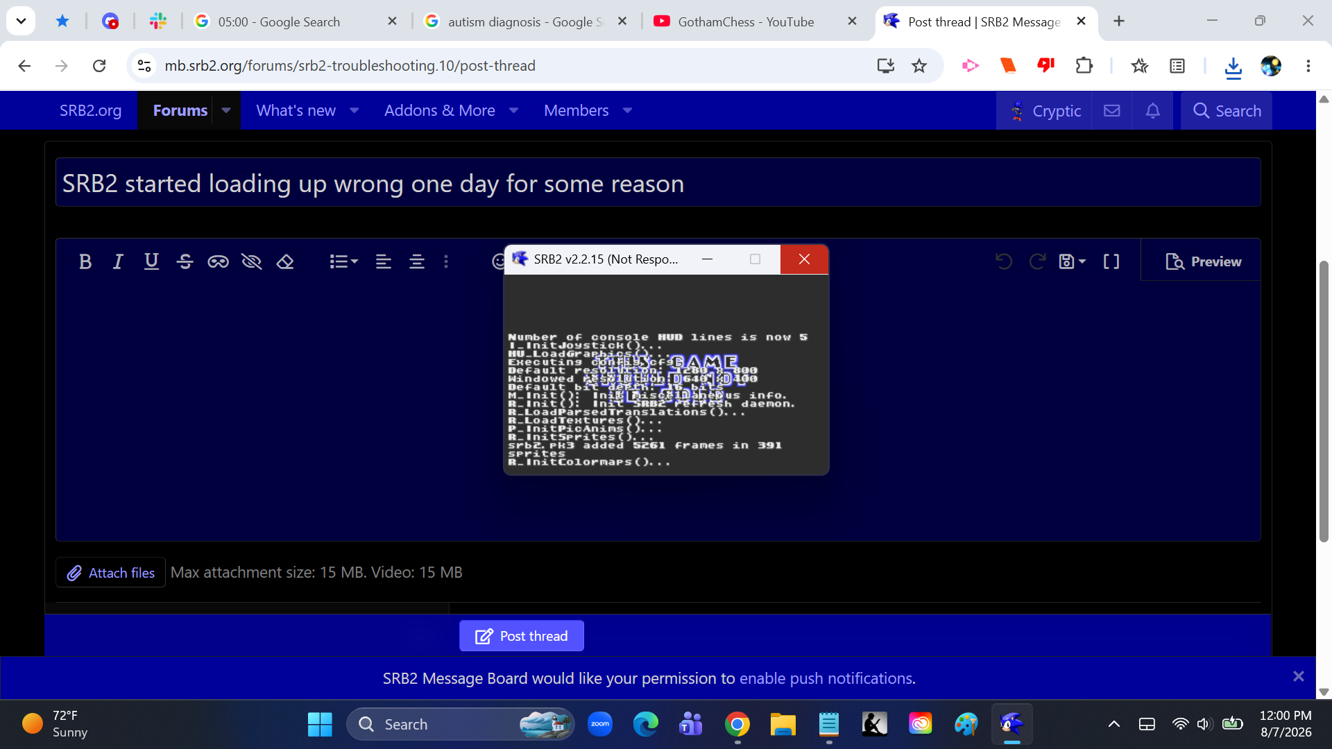This screenshot has height=749, width=1332.
Task: Open the Members menu item
Action: coord(576,110)
